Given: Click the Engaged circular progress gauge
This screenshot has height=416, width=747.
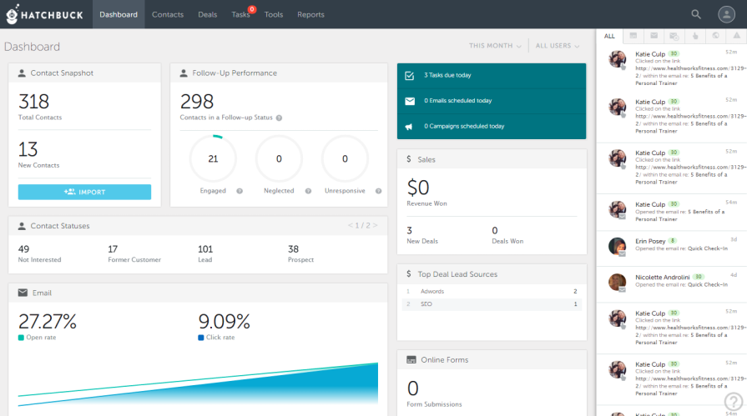Looking at the screenshot, I should [x=213, y=158].
